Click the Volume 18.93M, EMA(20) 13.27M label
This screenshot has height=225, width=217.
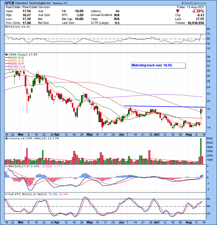point(33,139)
